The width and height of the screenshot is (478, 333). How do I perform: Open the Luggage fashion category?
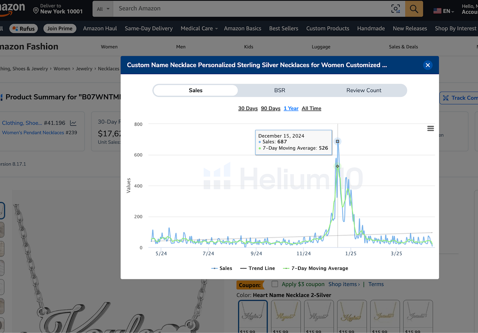(x=321, y=47)
